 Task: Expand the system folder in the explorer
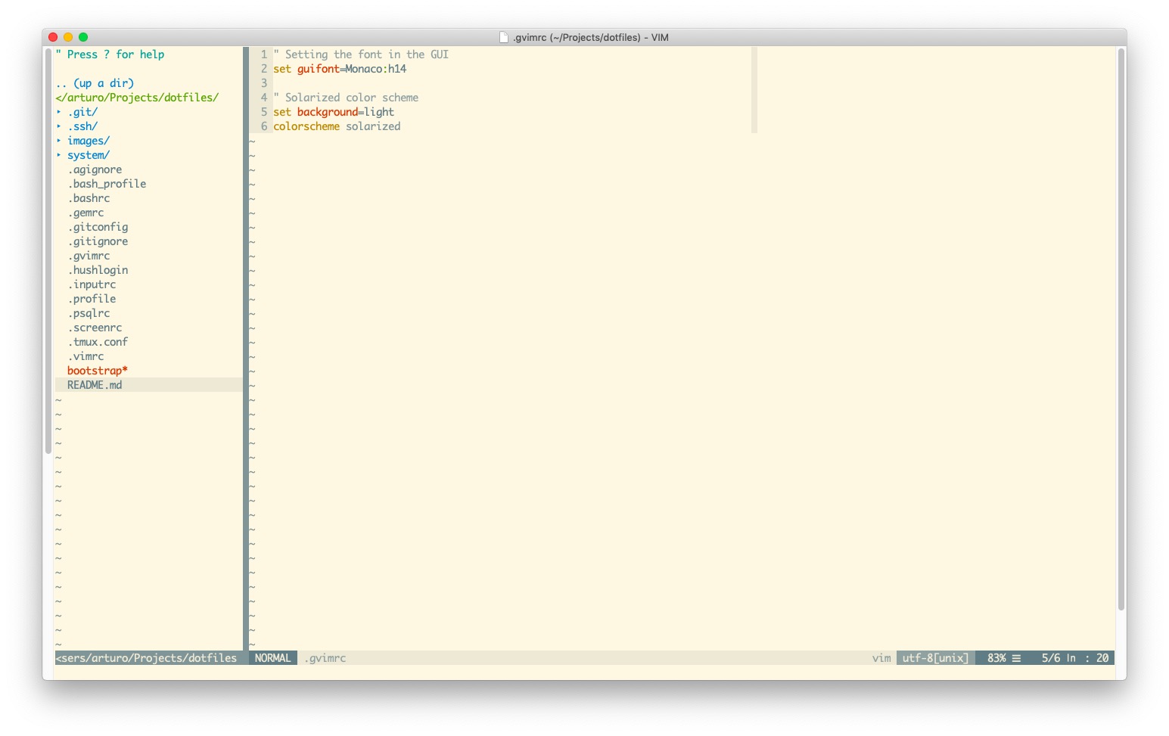coord(88,154)
